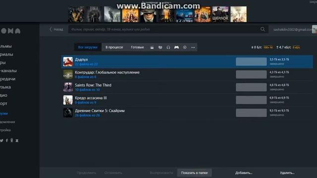Open the orange download speed limit label
The image size is (317, 178).
(x=268, y=47)
